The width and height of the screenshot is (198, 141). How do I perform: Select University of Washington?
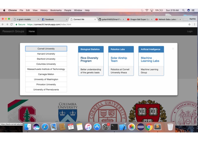pyautogui.click(x=46, y=79)
